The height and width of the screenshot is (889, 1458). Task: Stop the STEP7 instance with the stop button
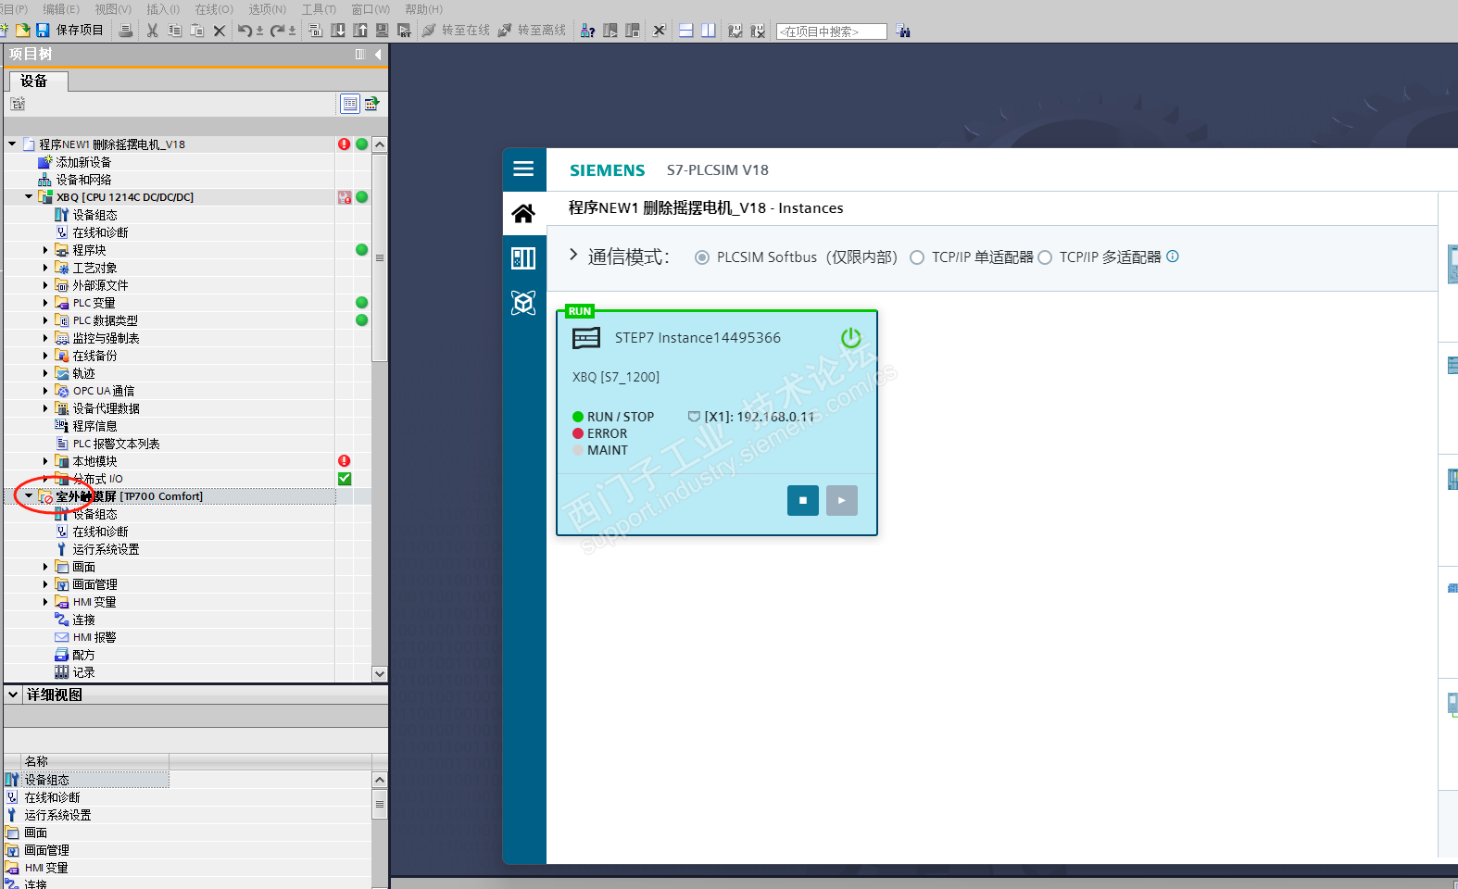(803, 500)
